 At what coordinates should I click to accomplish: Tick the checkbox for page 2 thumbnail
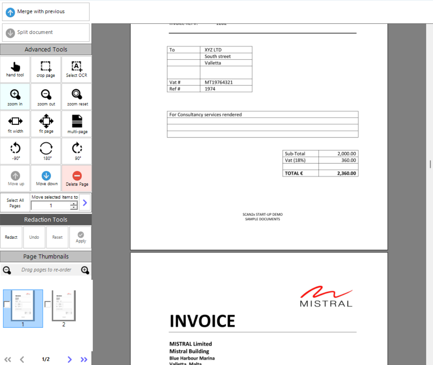pyautogui.click(x=48, y=304)
